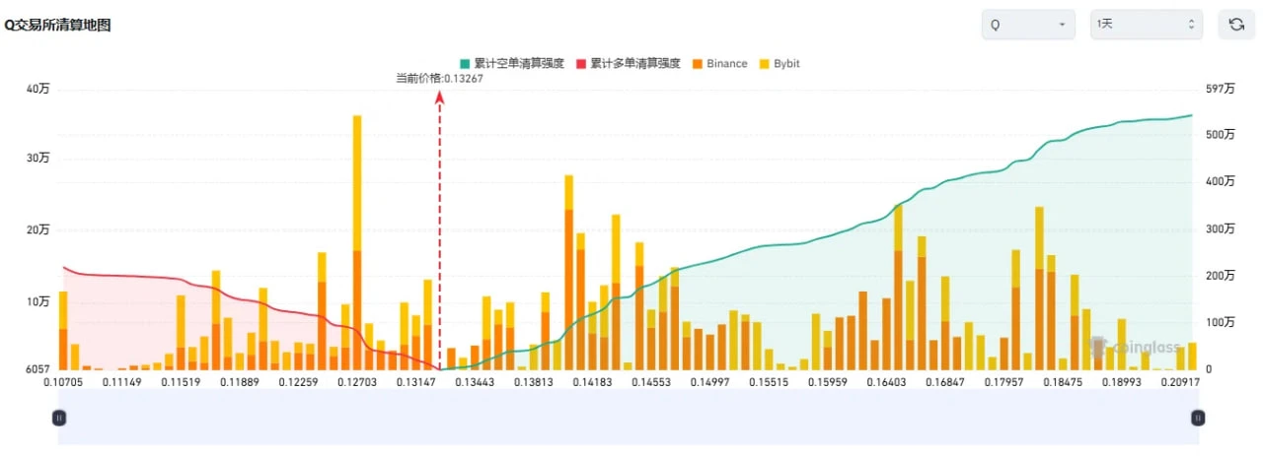Image resolution: width=1263 pixels, height=456 pixels.
Task: Toggle Bybit legend series
Action: [x=780, y=63]
